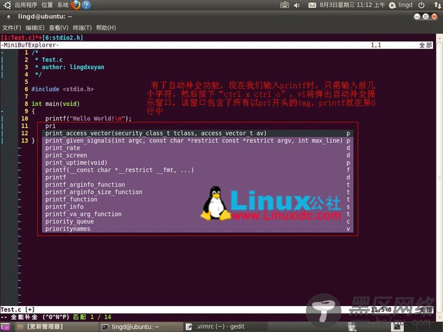
Task: Open the Firefox browser launcher
Action: (x=76, y=5)
